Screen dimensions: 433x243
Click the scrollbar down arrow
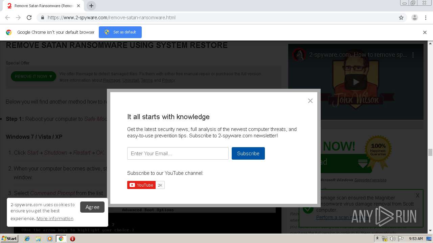[x=430, y=231]
